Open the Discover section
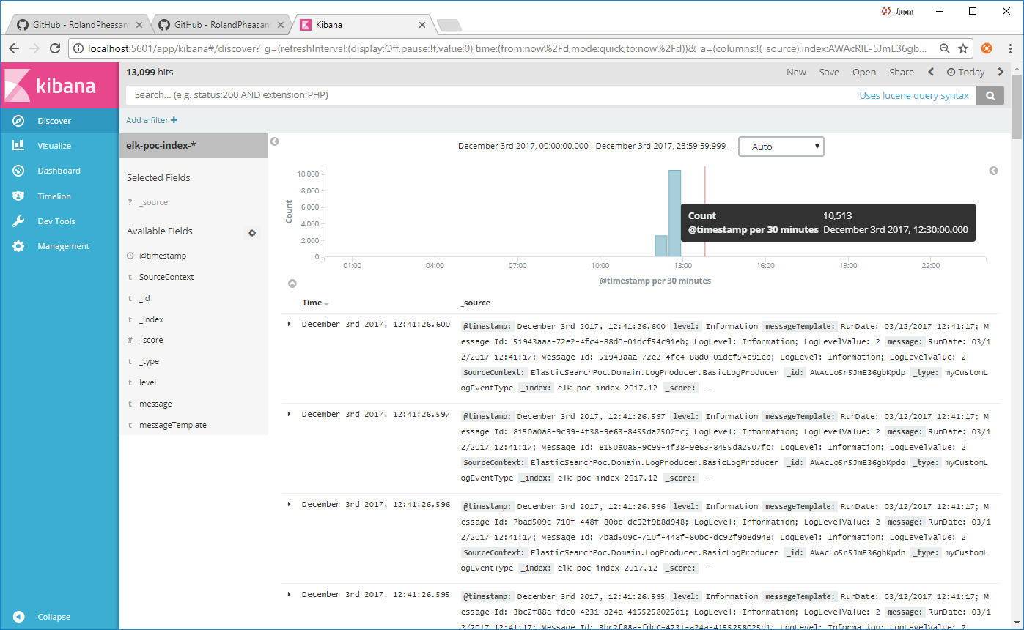 59,121
